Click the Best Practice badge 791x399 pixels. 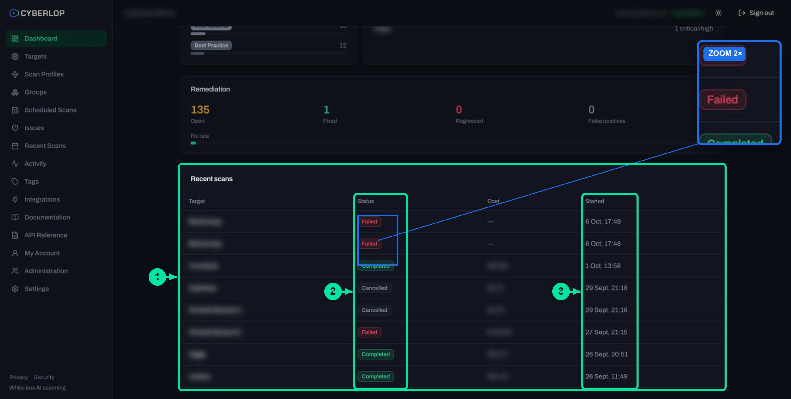(x=211, y=45)
